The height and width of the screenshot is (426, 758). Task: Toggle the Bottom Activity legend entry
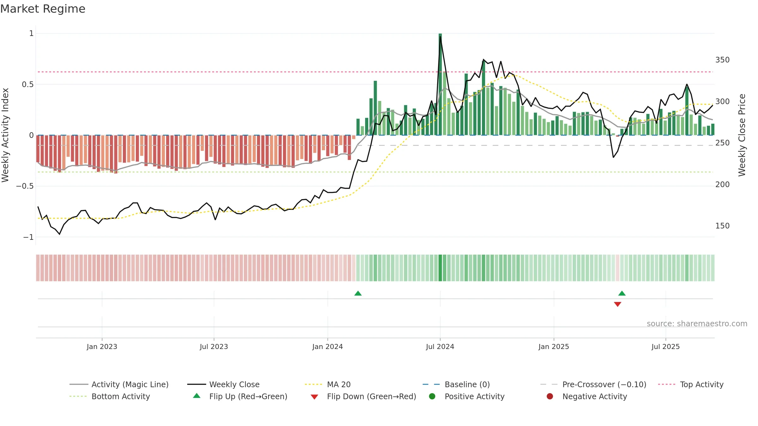110,396
